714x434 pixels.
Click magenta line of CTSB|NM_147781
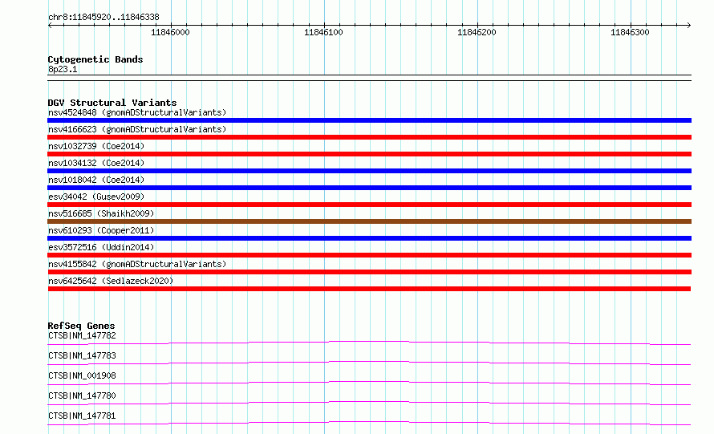pos(369,423)
